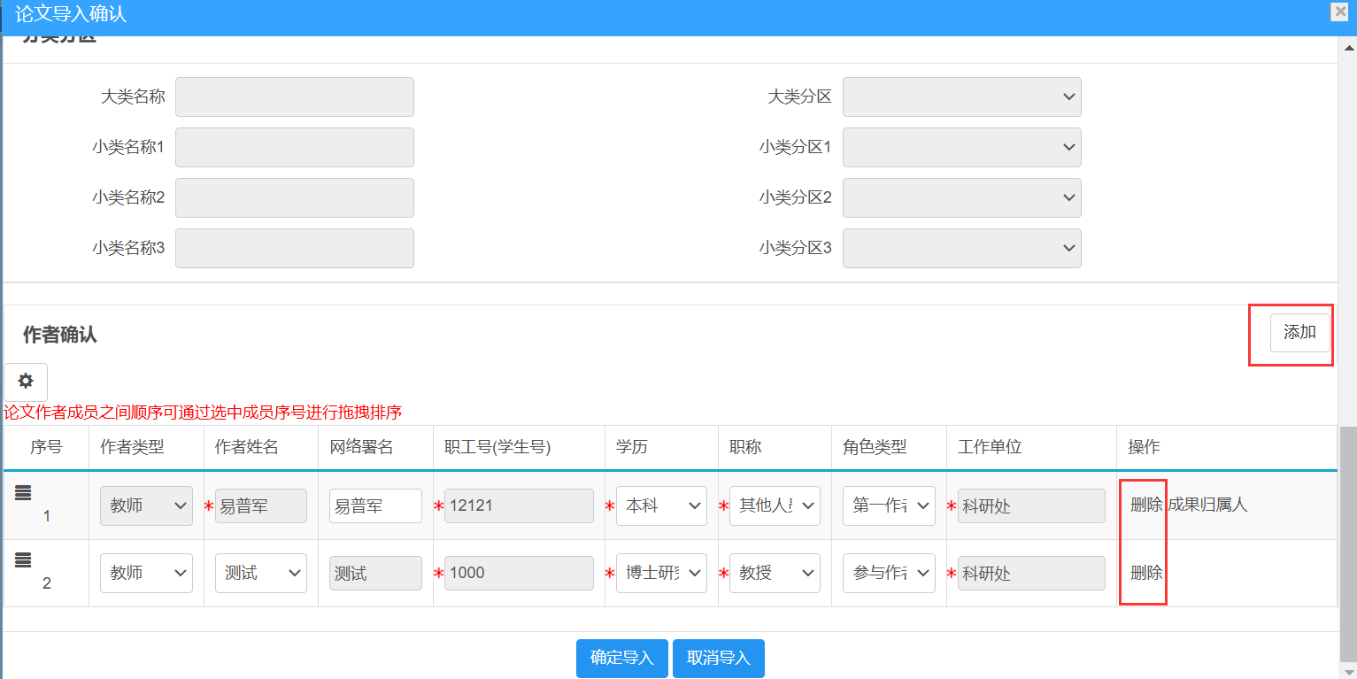Click the drag handle icon for row 2

click(x=23, y=560)
